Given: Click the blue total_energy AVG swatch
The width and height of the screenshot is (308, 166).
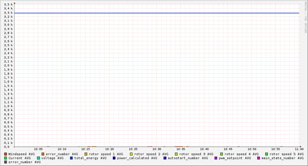Looking at the screenshot, I should coord(72,158).
